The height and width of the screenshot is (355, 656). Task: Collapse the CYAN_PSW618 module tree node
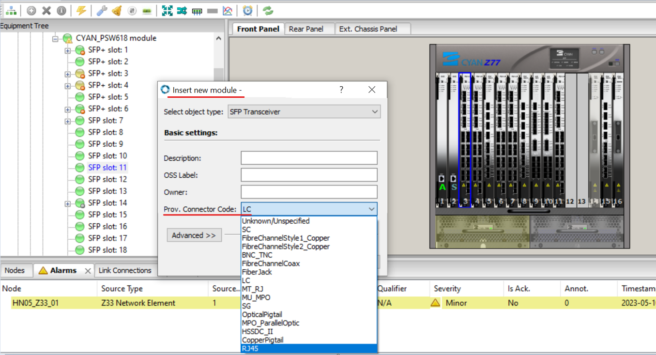(56, 38)
